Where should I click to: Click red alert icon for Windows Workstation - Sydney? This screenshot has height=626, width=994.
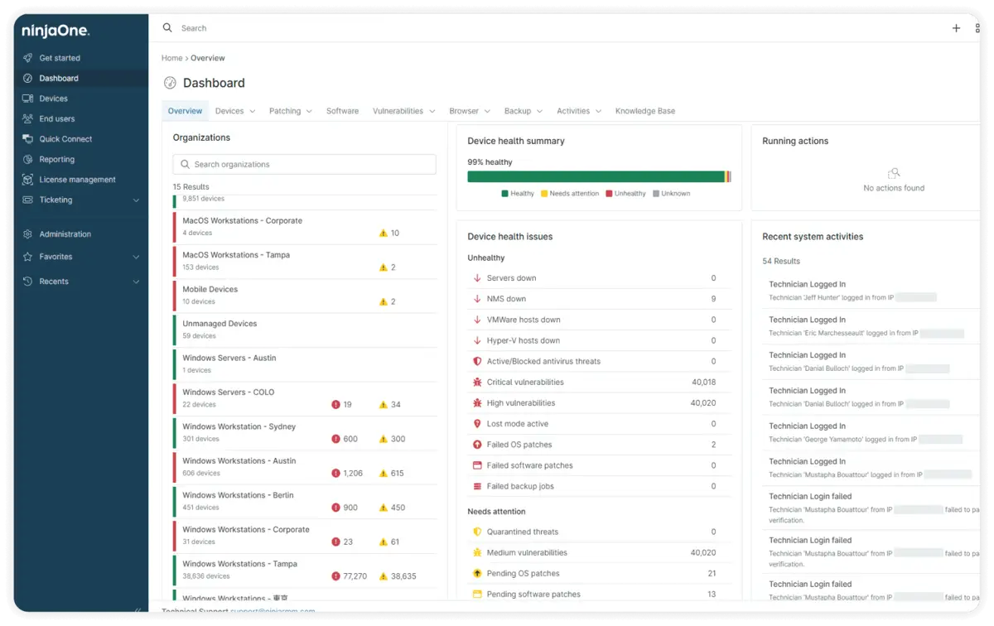(335, 439)
